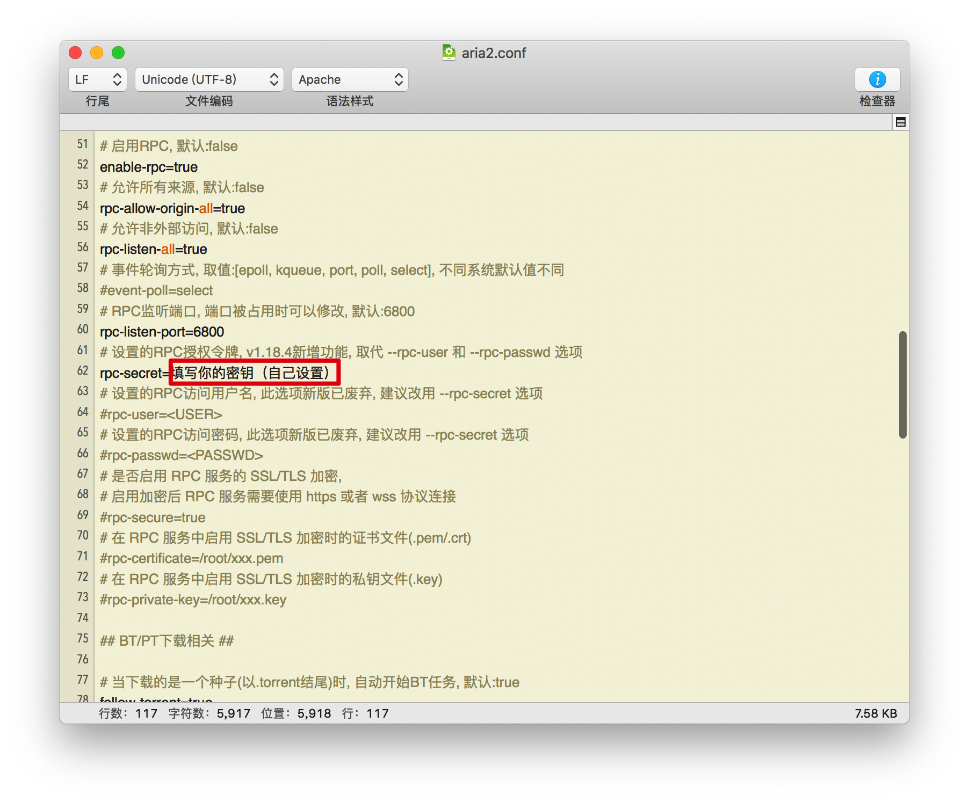Click line number 51 in gutter
This screenshot has width=969, height=803.
point(82,144)
